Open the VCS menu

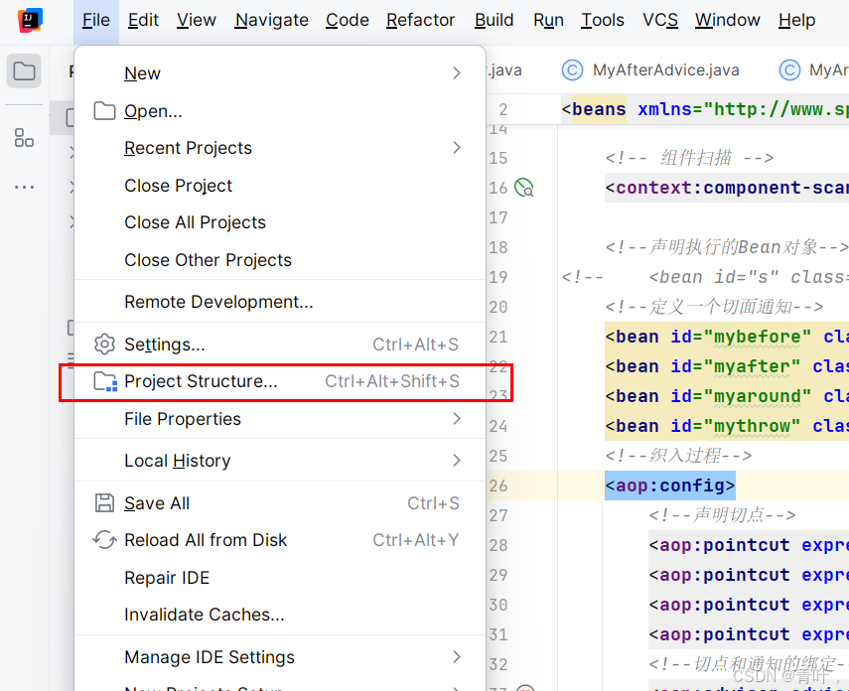[x=660, y=20]
